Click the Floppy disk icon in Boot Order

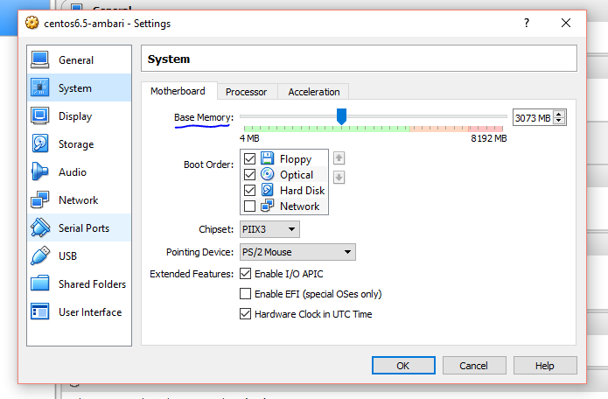point(267,158)
